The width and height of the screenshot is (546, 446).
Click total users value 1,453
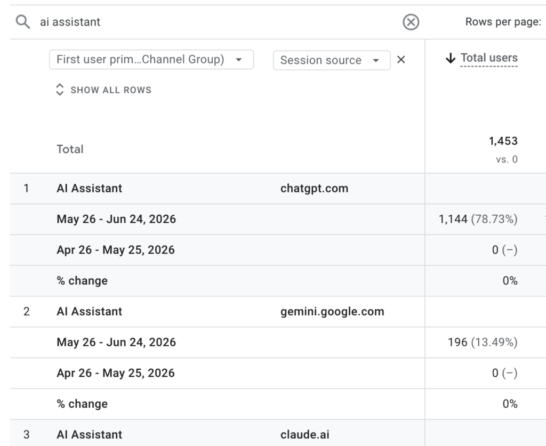[x=503, y=141]
